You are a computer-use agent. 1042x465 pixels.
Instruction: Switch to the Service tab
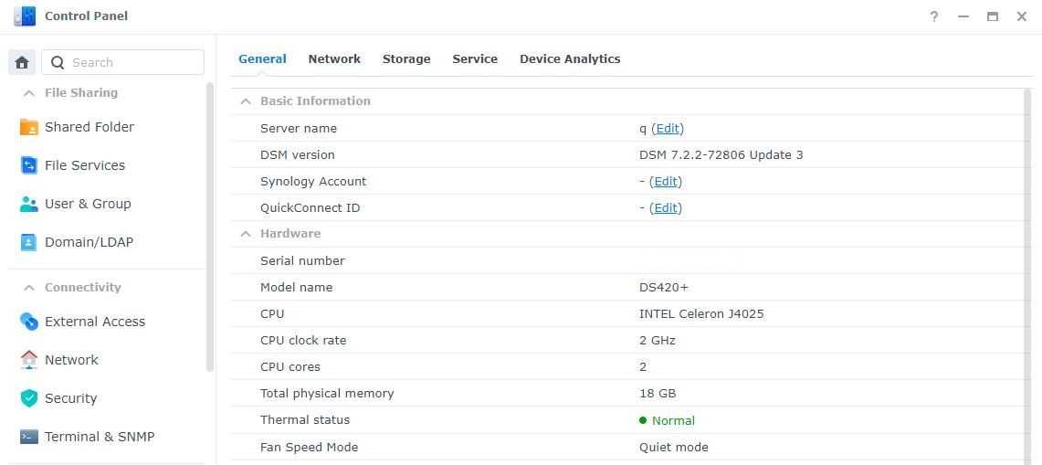pyautogui.click(x=475, y=59)
